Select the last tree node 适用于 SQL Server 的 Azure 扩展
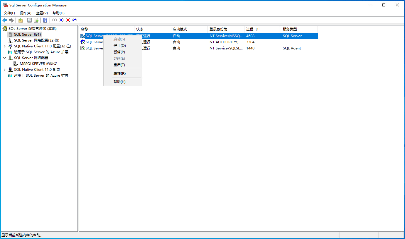 [x=41, y=75]
